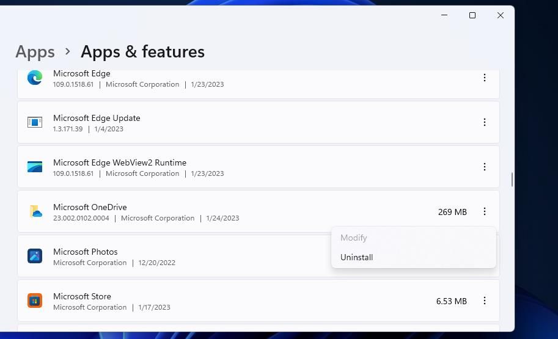Open the three-dot menu for Microsoft Store
The height and width of the screenshot is (339, 558).
484,301
